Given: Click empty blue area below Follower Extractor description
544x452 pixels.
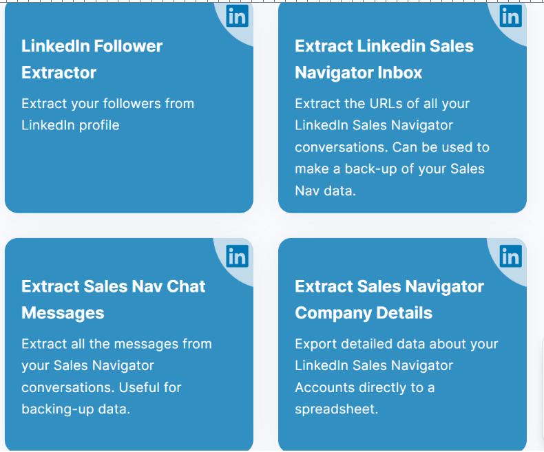Looking at the screenshot, I should point(129,171).
